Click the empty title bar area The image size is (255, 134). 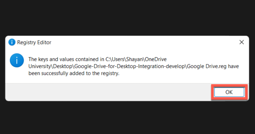pos(143,42)
